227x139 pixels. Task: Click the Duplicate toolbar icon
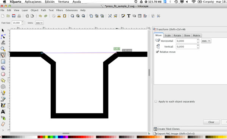(91, 16)
